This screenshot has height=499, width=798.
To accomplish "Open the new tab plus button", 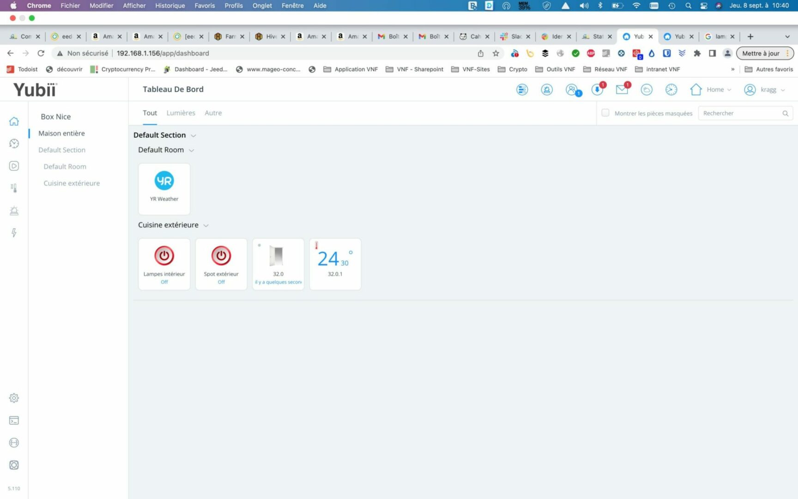I will (x=750, y=37).
